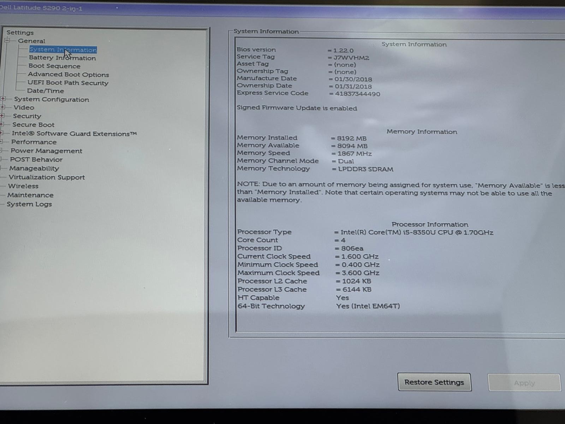Select Intel Software Guard Extensions category
565x424 pixels.
tap(74, 134)
